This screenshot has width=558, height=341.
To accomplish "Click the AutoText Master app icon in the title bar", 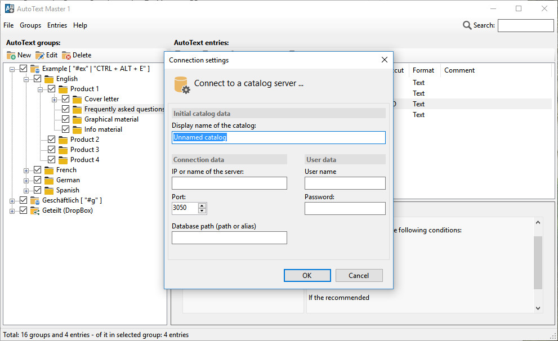I will (x=10, y=8).
